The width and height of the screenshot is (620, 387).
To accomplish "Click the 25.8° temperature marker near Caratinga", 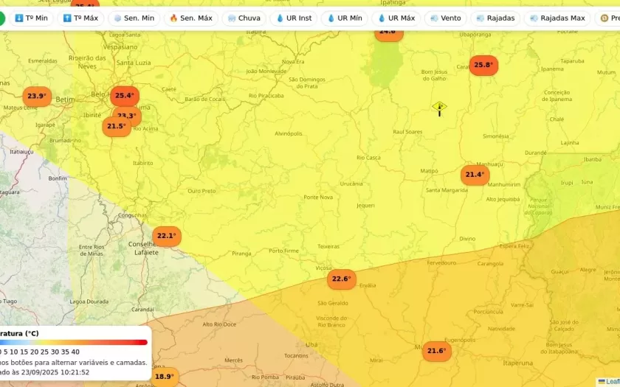I will click(483, 65).
